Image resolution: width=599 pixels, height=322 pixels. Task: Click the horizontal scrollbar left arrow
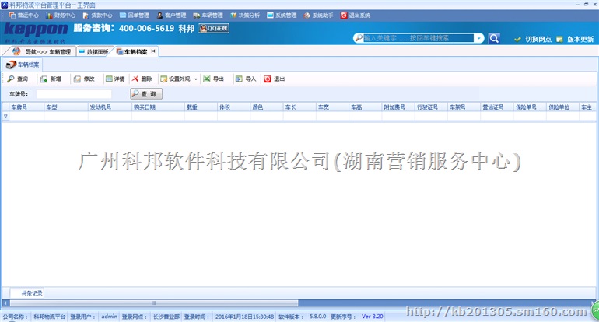click(5, 303)
